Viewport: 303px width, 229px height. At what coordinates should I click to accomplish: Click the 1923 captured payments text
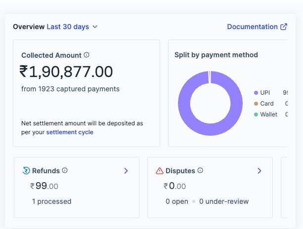(x=70, y=89)
